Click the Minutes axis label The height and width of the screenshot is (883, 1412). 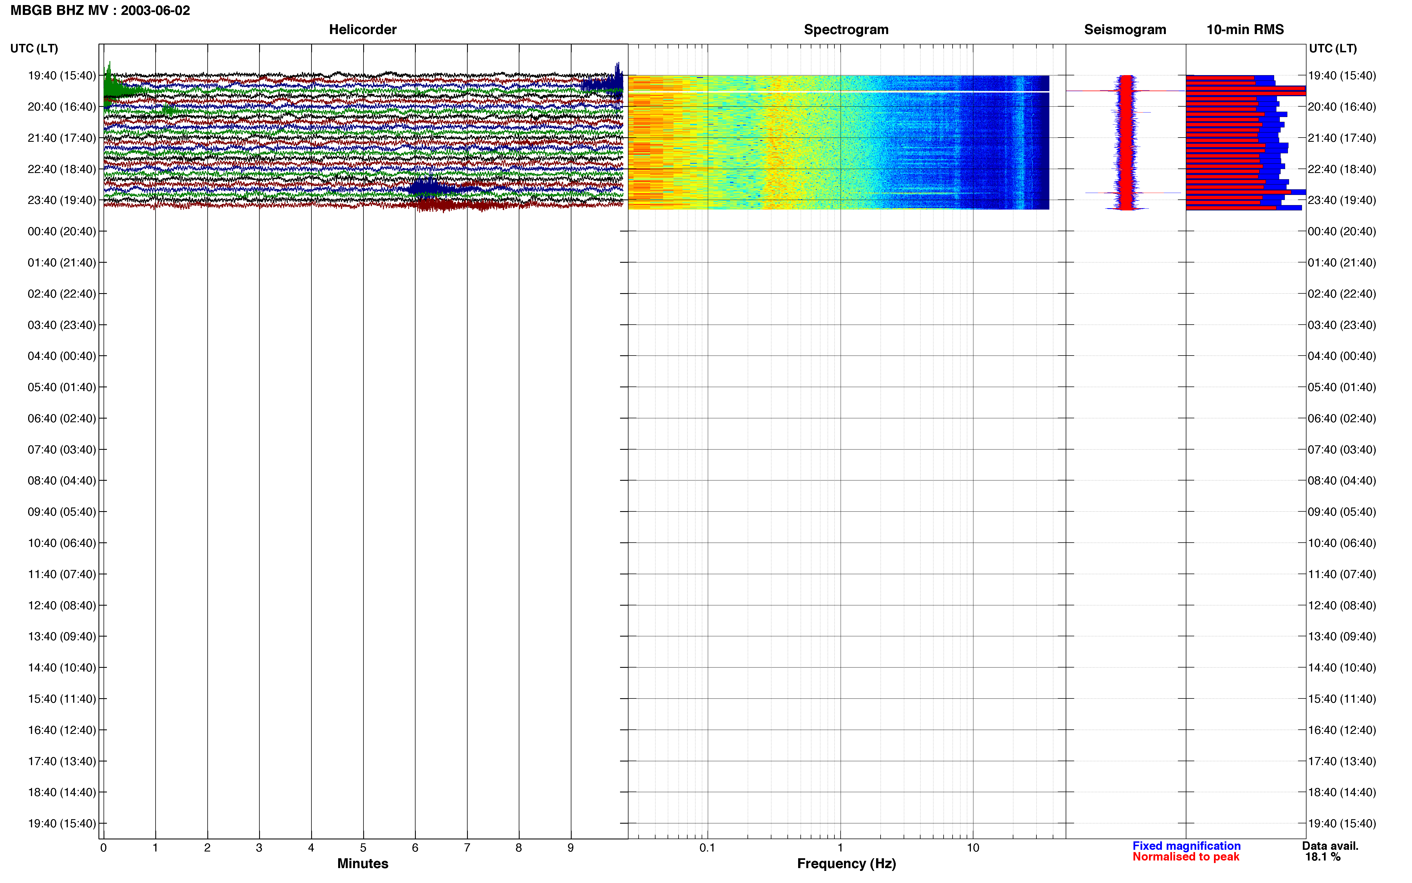click(x=363, y=863)
